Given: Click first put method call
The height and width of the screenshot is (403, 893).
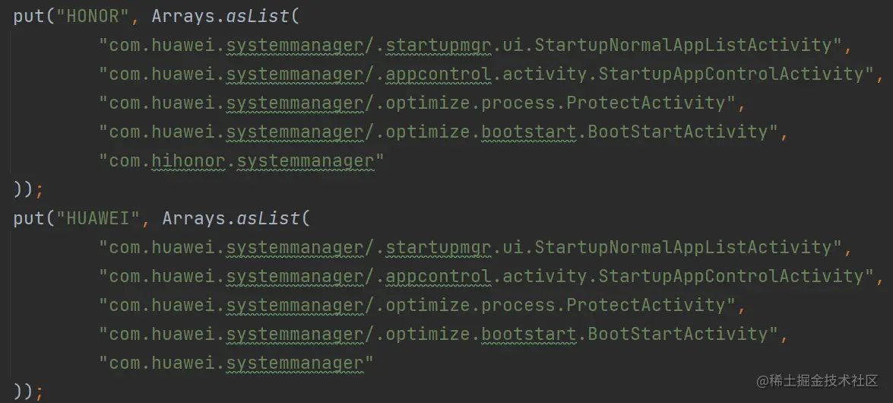Looking at the screenshot, I should pyautogui.click(x=28, y=16).
